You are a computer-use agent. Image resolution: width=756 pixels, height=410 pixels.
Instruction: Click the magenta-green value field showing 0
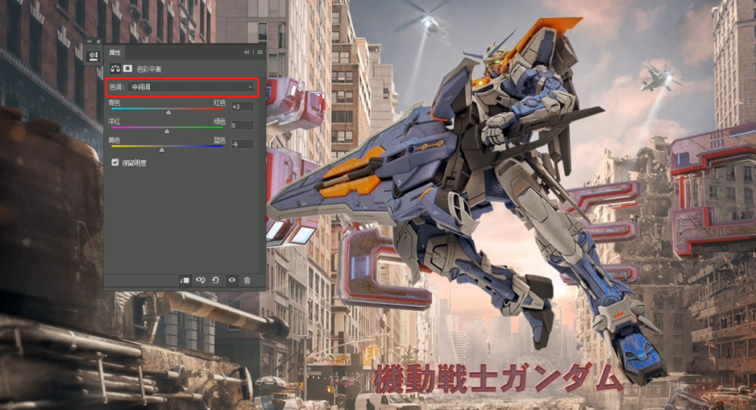[242, 125]
